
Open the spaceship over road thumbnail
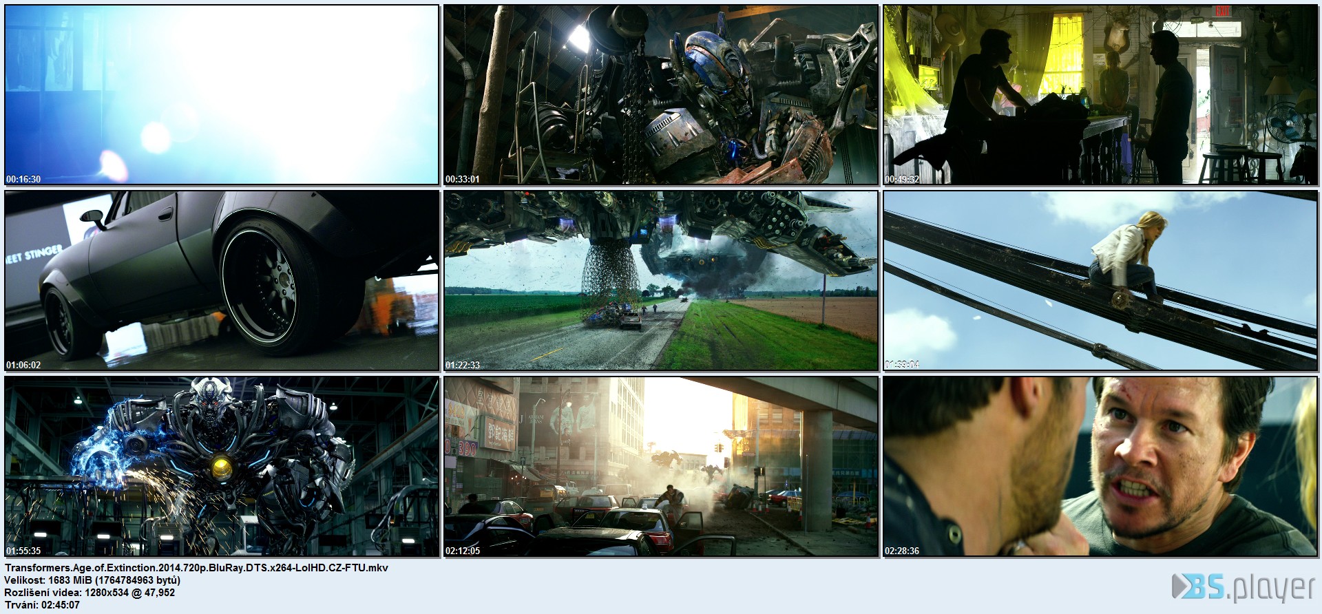661,280
